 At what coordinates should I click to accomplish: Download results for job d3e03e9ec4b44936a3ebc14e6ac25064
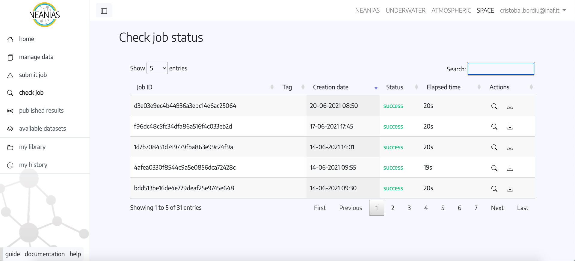(510, 106)
